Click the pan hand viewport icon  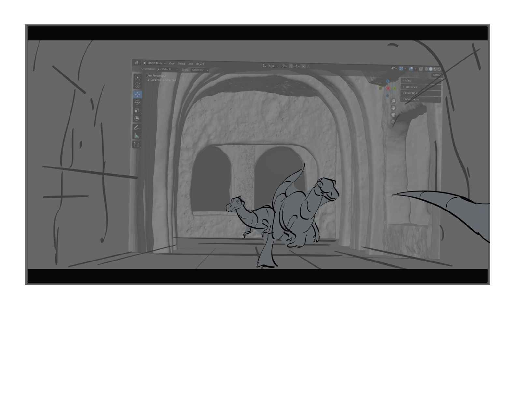tap(393, 108)
